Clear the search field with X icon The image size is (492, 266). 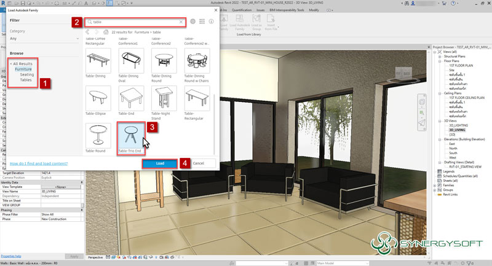click(181, 22)
